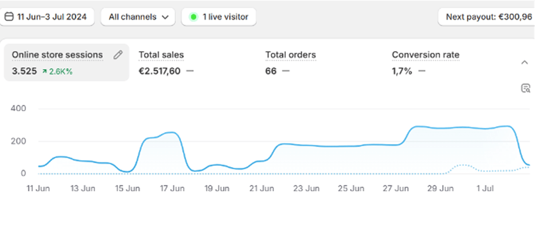Select the Total sales metric
This screenshot has width=535, height=230.
coord(161,55)
